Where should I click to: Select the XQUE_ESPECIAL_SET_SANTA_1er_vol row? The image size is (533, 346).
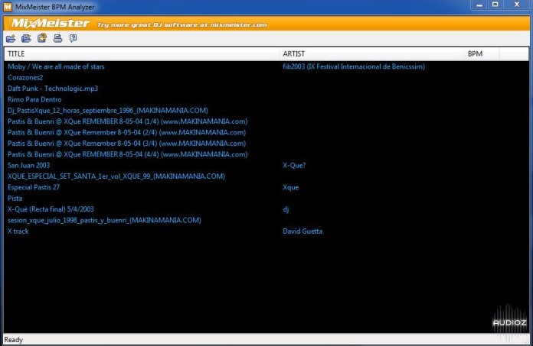click(116, 176)
